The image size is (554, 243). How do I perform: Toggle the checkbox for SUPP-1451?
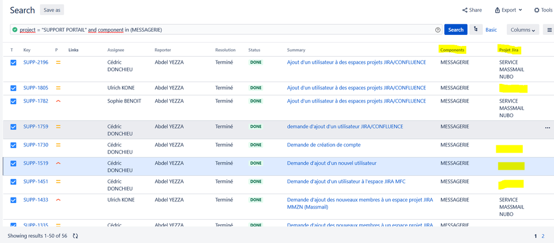13,182
